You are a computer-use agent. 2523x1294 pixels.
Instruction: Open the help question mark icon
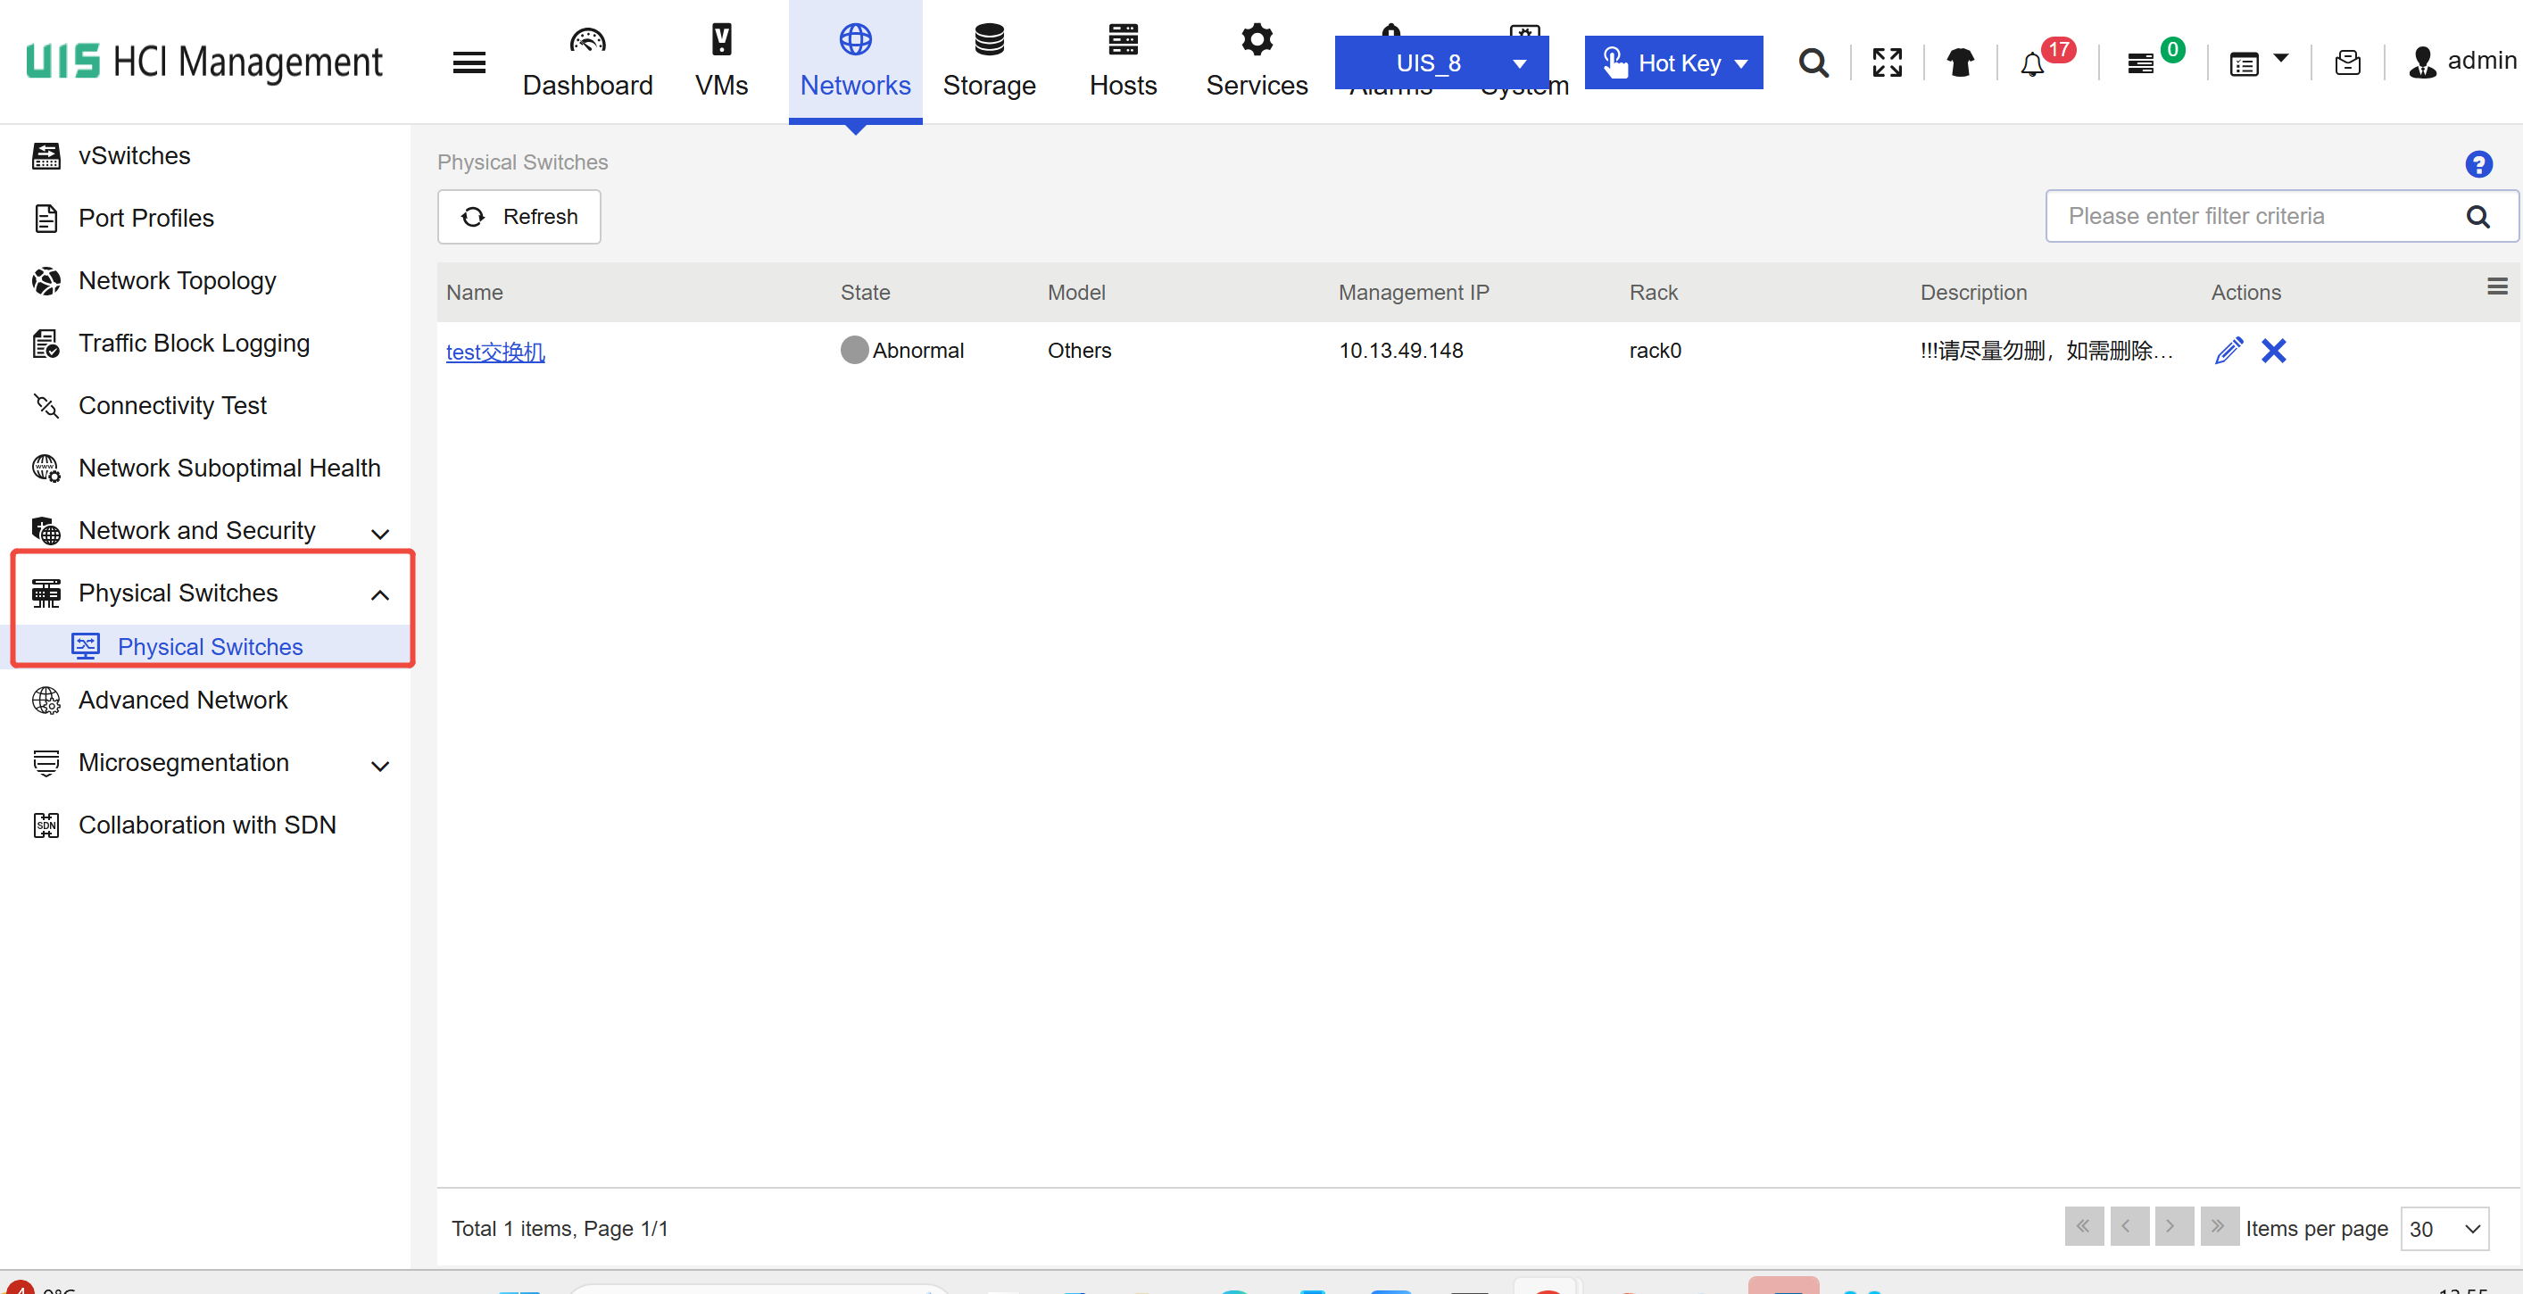[2478, 164]
